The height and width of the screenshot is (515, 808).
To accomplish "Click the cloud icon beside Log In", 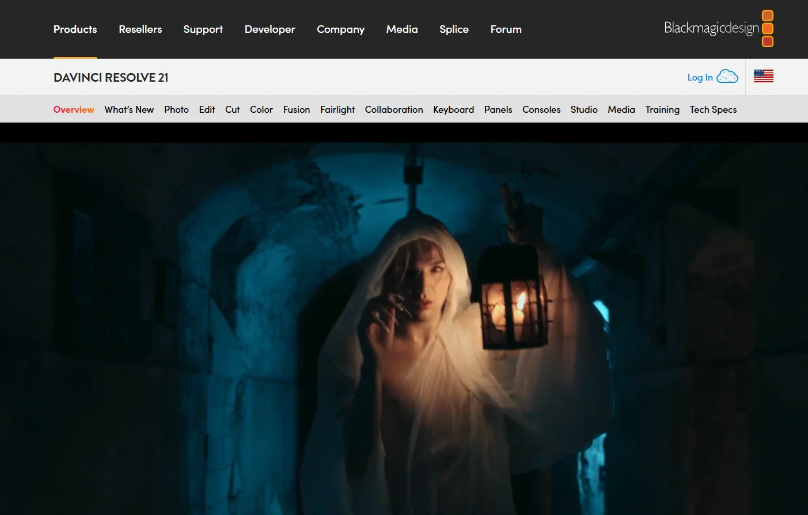I will [727, 77].
